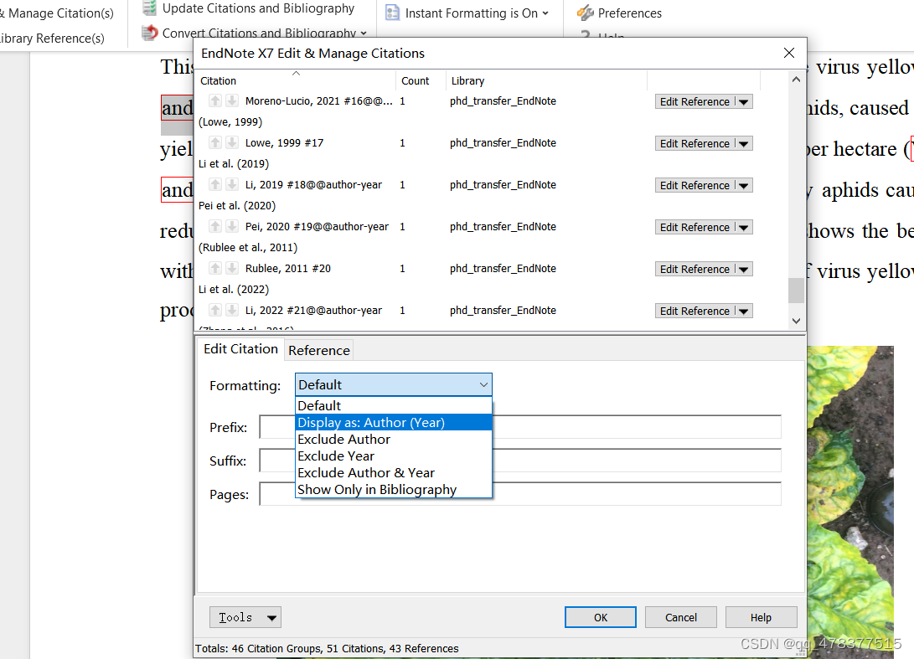914x659 pixels.
Task: Click the Count column header
Action: tap(421, 80)
